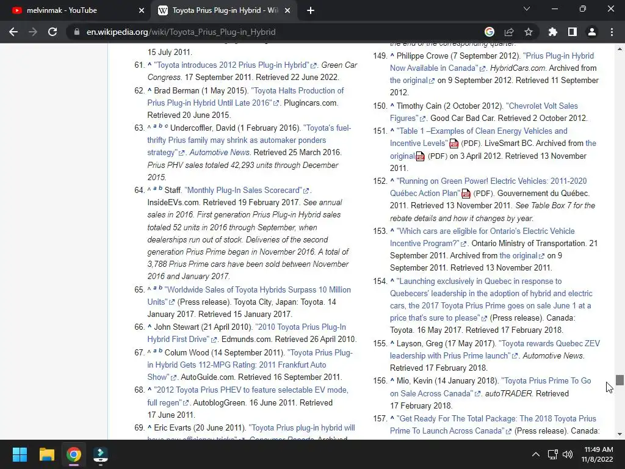Click backlink "a" of reference 63

click(155, 126)
